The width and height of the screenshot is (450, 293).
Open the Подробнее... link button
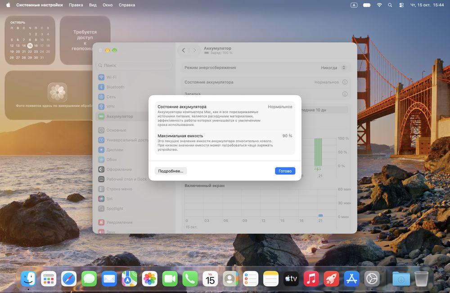(171, 171)
